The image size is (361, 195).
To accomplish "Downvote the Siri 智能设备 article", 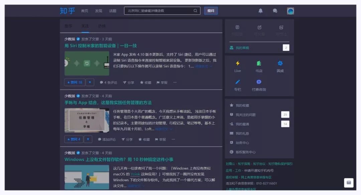I will pyautogui.click(x=90, y=82).
